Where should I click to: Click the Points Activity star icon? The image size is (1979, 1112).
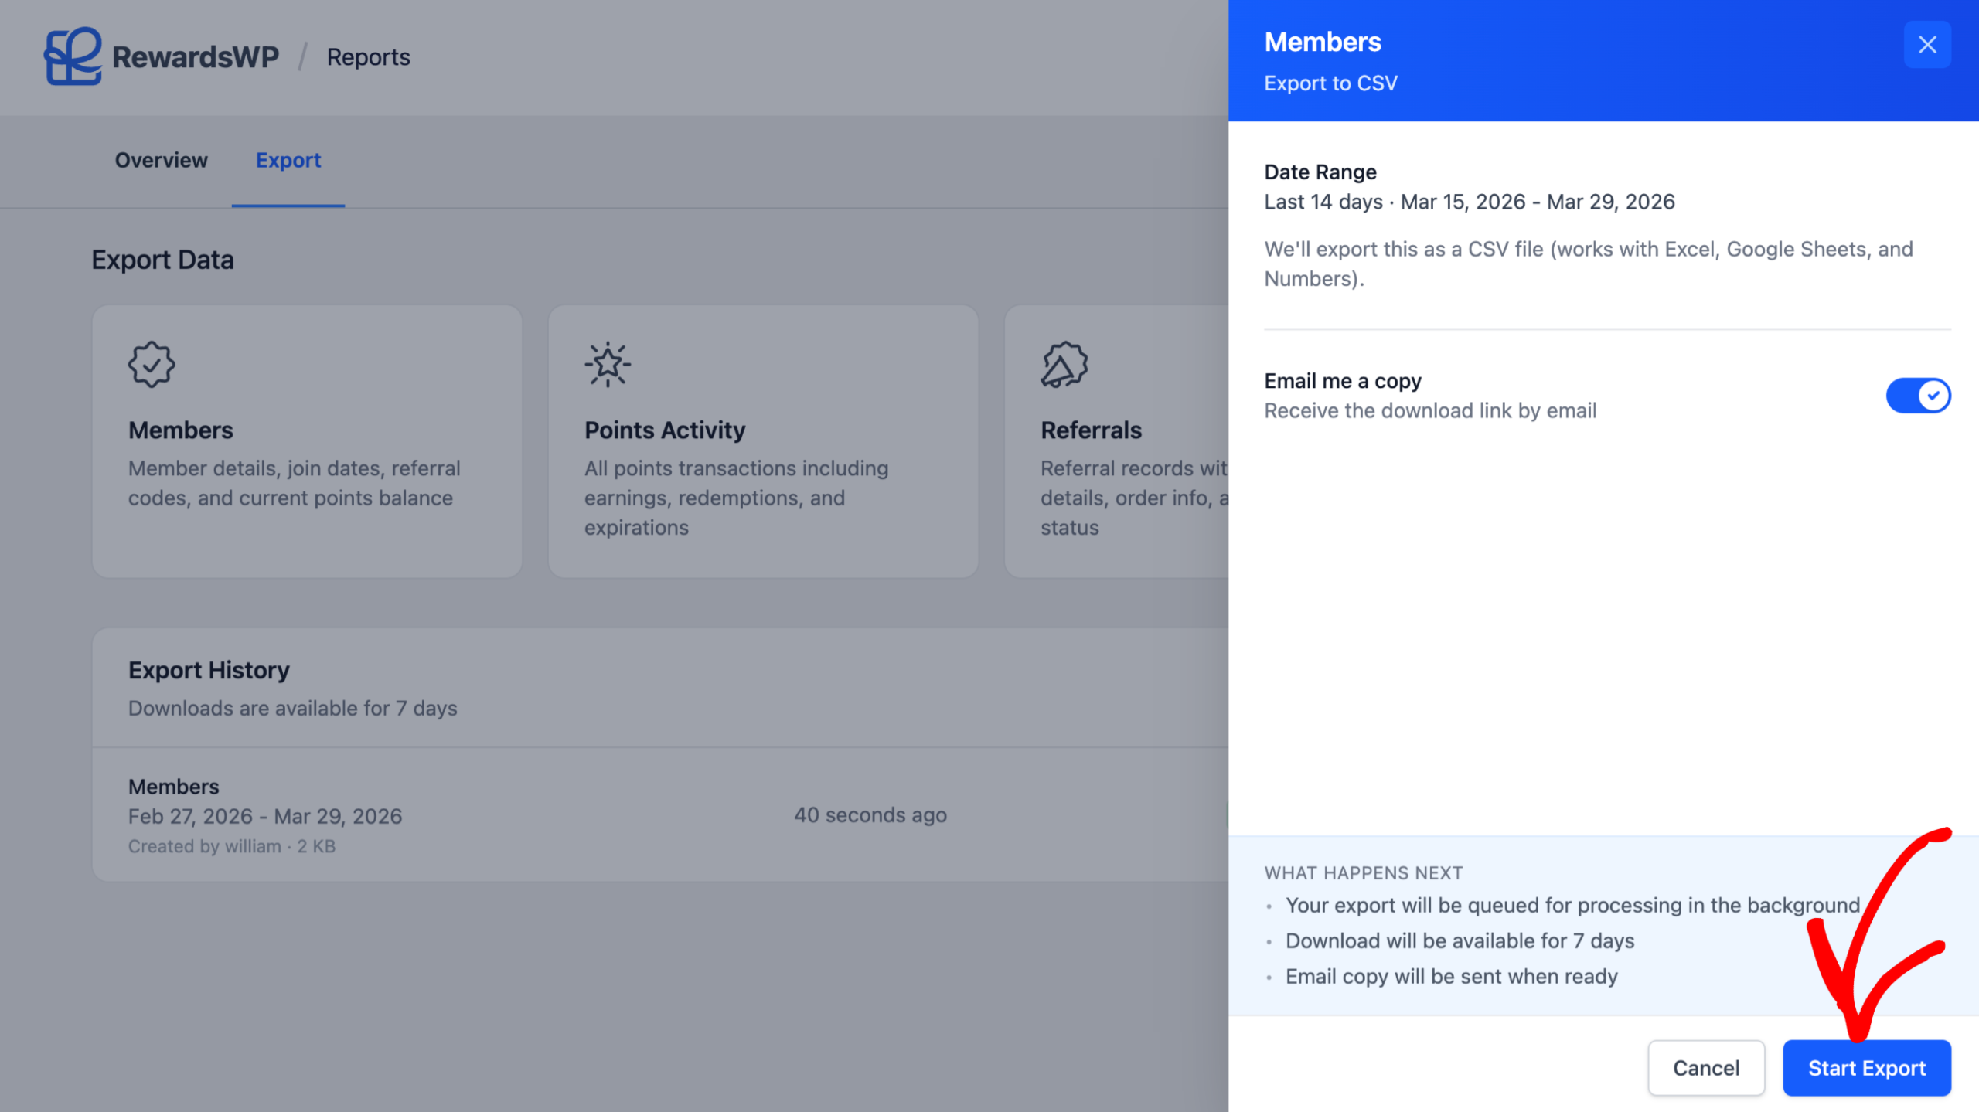(608, 365)
